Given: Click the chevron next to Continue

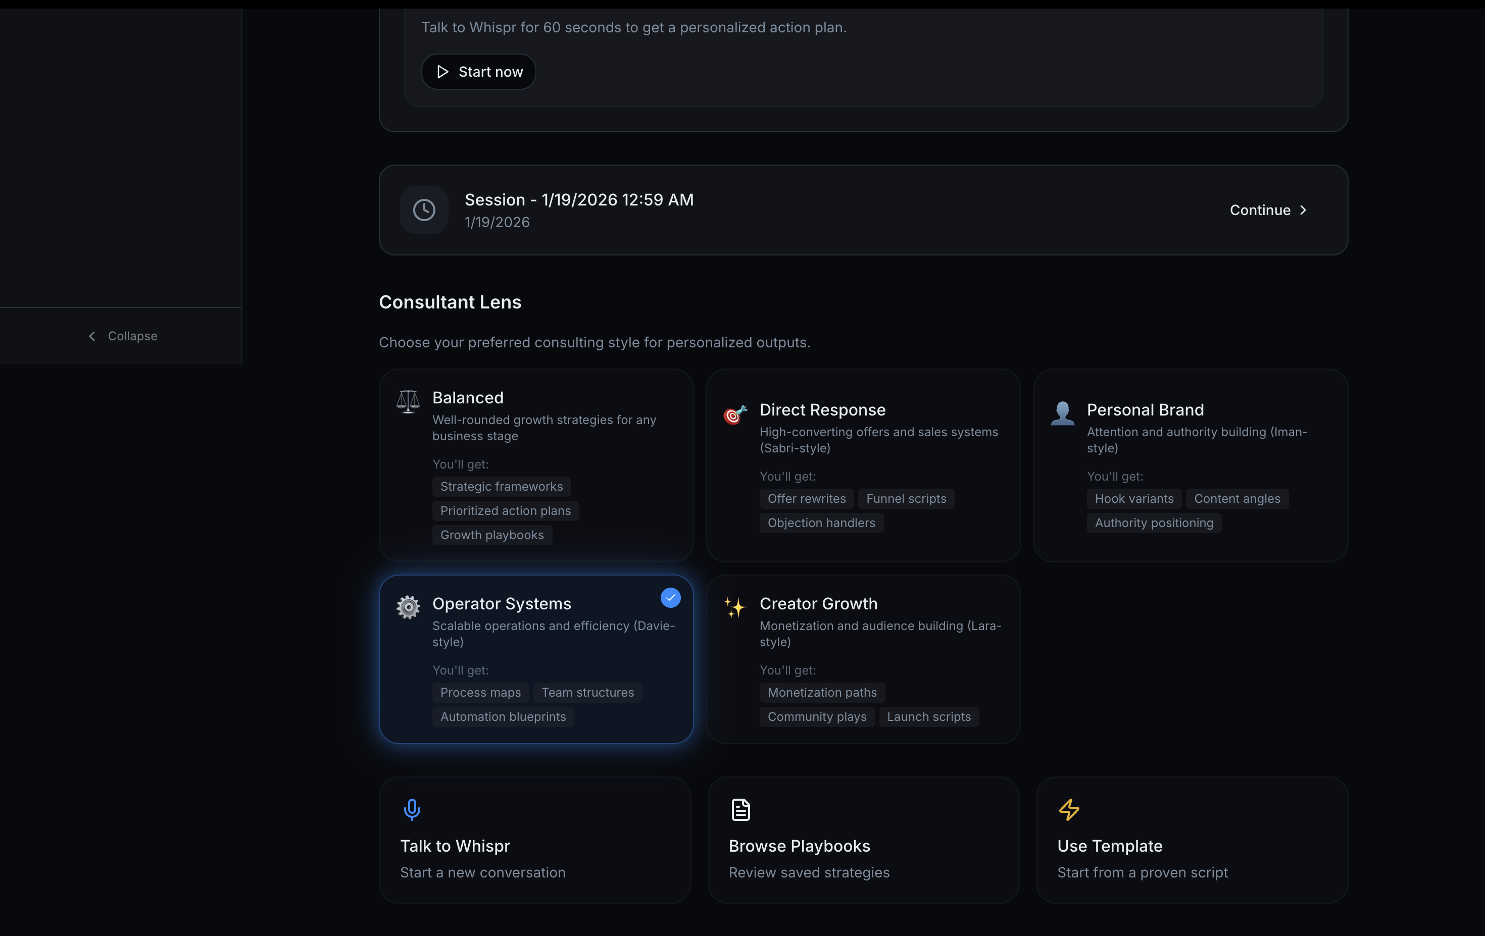Looking at the screenshot, I should click(1303, 210).
